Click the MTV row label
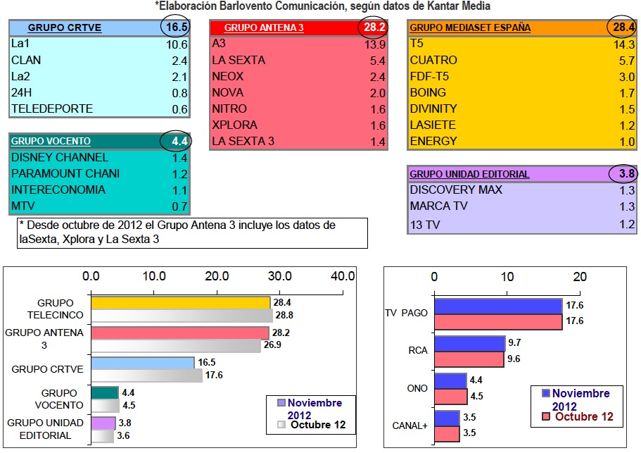The height and width of the screenshot is (453, 641). [x=23, y=206]
